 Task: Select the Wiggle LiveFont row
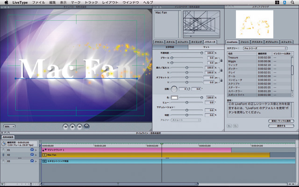tap(259, 61)
